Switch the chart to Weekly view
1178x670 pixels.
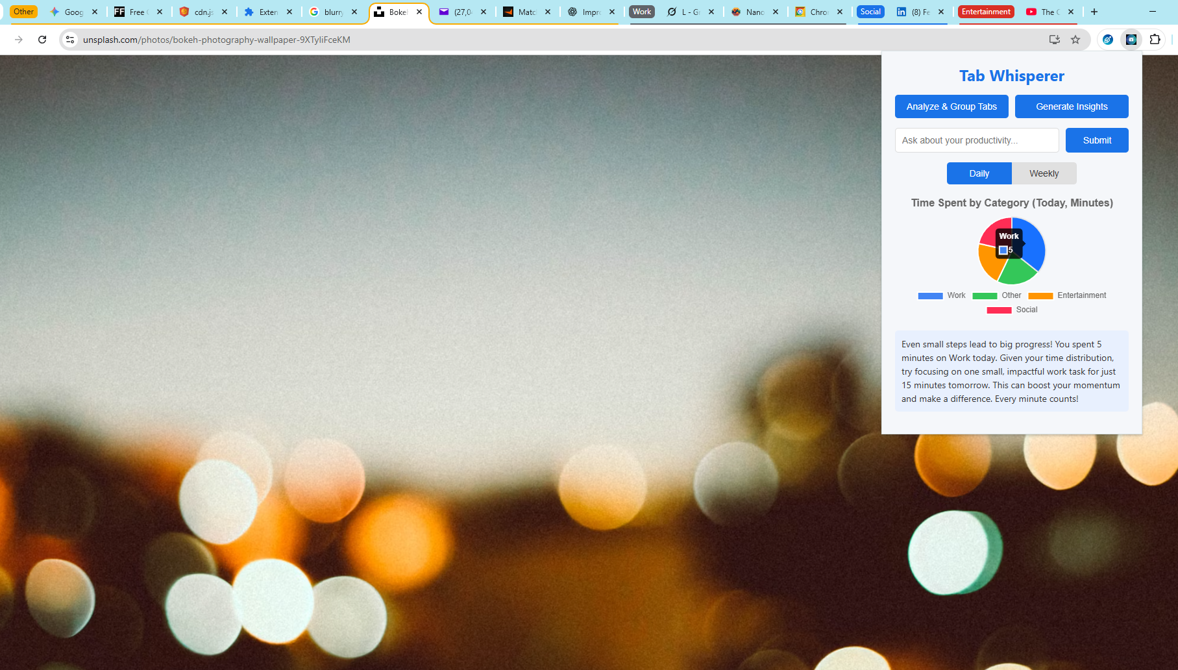click(1044, 173)
